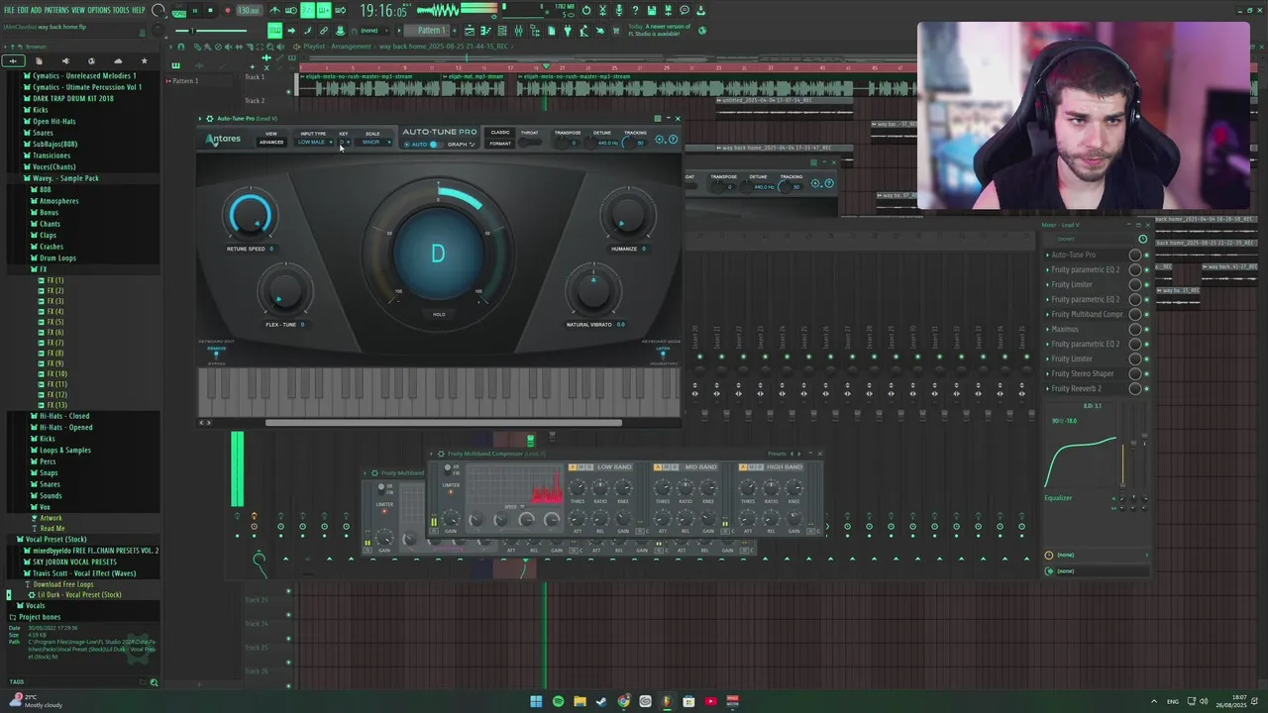Image resolution: width=1268 pixels, height=713 pixels.
Task: Open the Input Type LOW MALE dropdown
Action: click(x=315, y=143)
